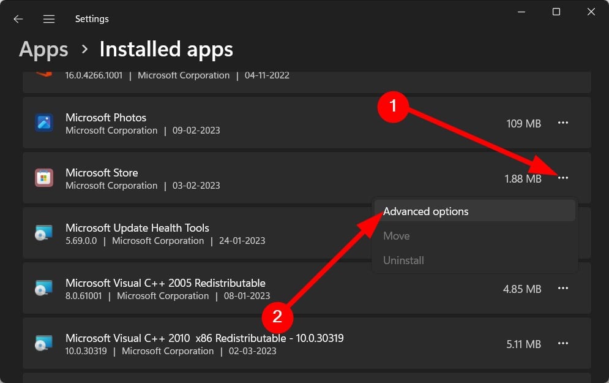Click the 24-01-2023 install date
This screenshot has height=383, width=609.
point(242,241)
